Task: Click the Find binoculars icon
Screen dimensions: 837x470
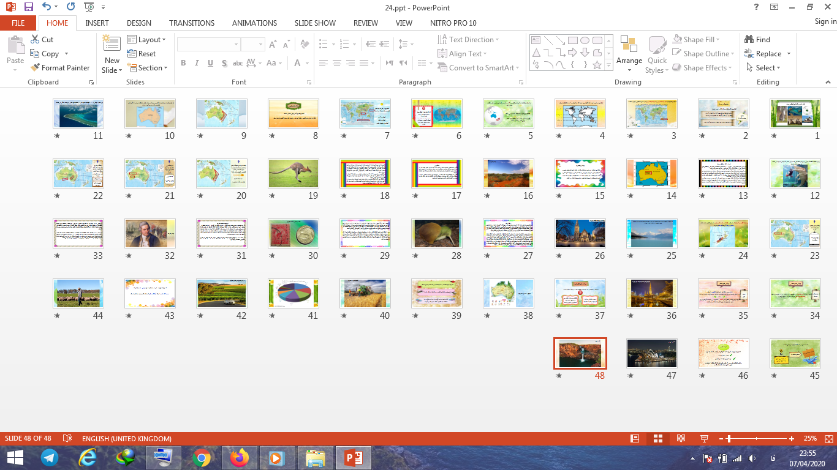Action: pos(749,40)
